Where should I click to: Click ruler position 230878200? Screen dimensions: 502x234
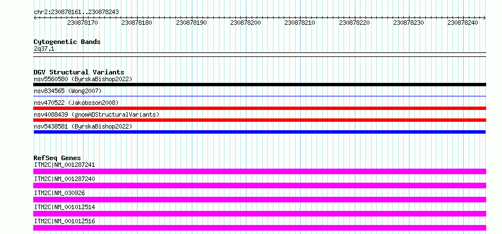(x=245, y=23)
